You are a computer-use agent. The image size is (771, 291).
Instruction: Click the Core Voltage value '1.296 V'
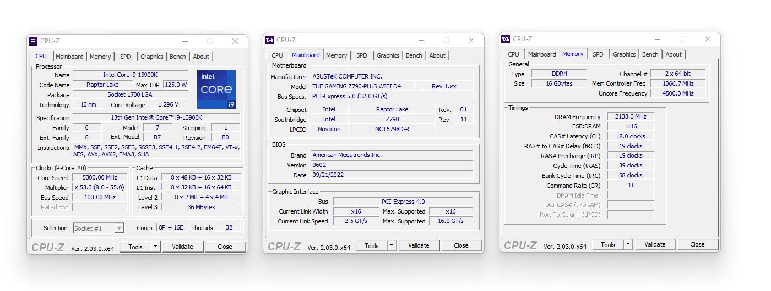click(x=168, y=104)
